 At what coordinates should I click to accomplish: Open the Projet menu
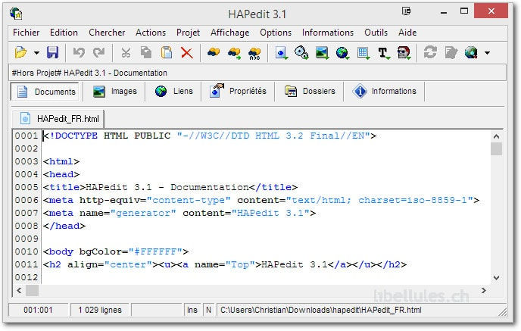188,33
